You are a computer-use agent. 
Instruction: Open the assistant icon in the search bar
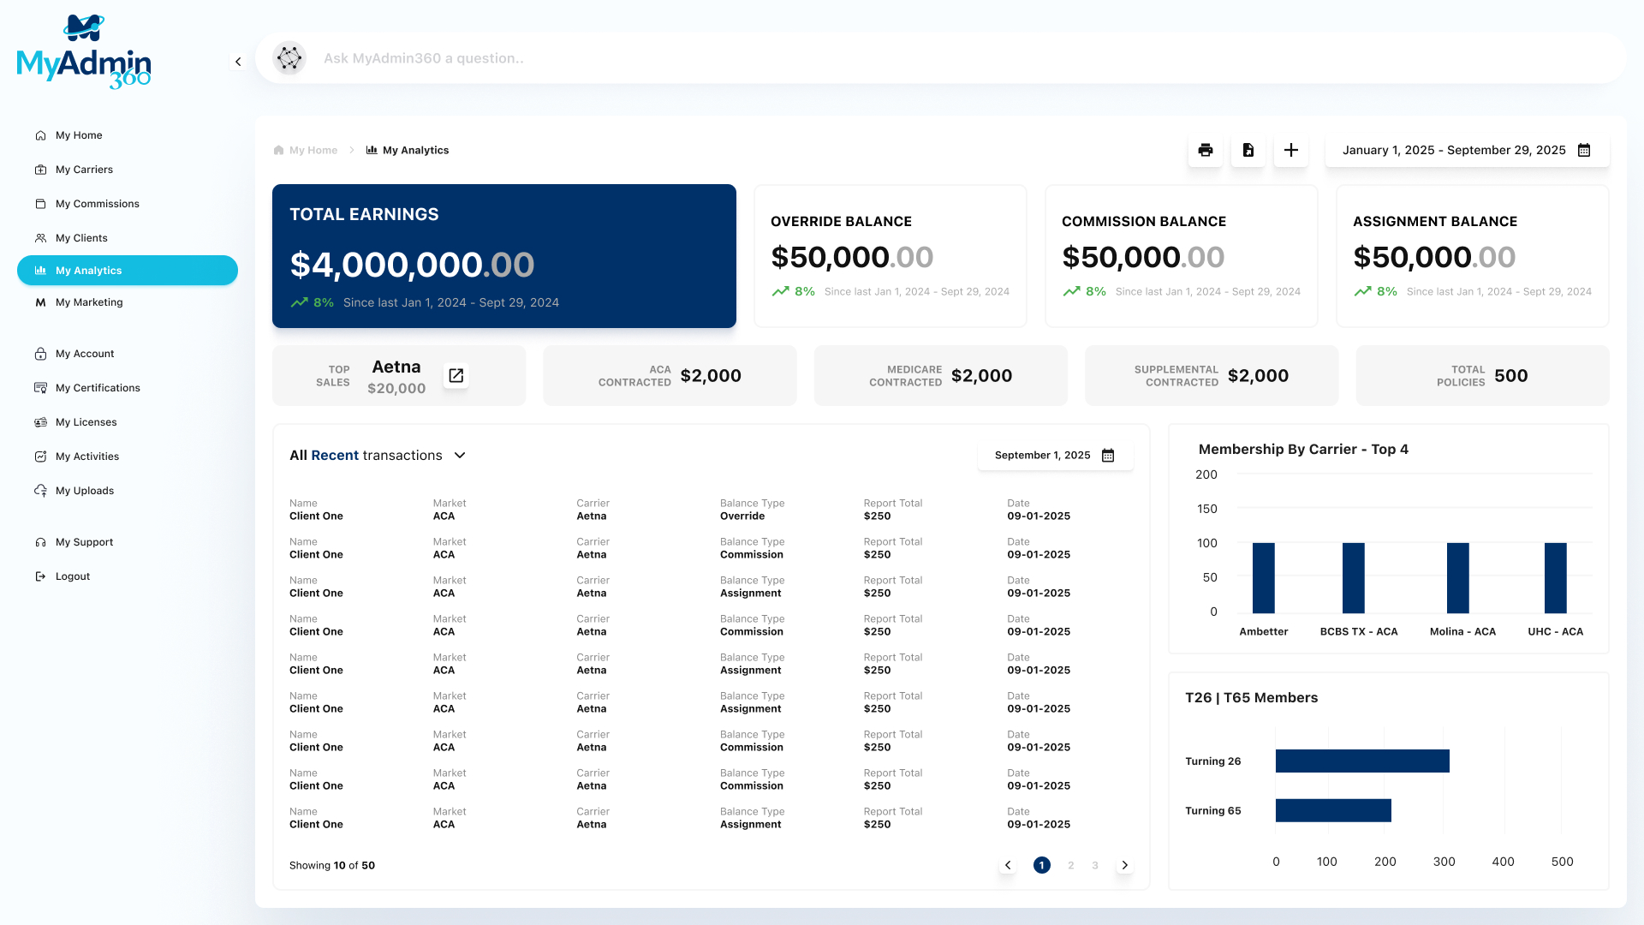point(289,58)
